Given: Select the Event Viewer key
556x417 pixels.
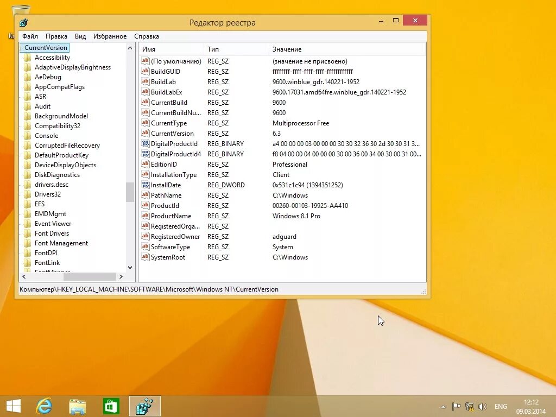Looking at the screenshot, I should point(53,224).
